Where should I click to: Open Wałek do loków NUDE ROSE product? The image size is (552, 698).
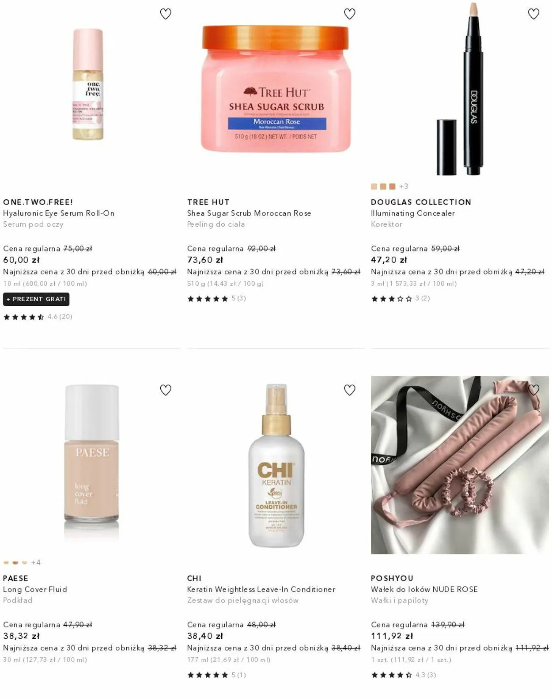click(424, 589)
